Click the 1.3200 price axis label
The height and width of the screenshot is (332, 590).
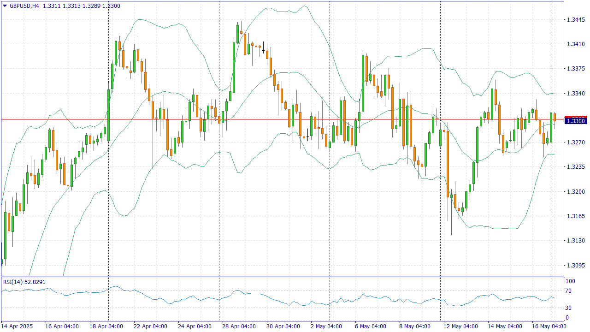pyautogui.click(x=575, y=192)
